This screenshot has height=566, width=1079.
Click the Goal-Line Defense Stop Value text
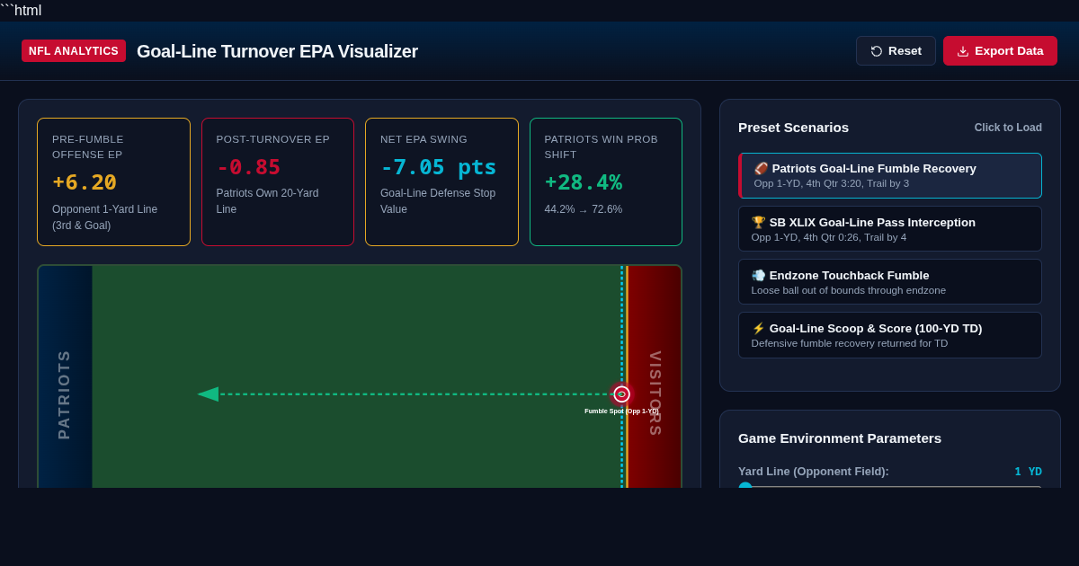[438, 201]
